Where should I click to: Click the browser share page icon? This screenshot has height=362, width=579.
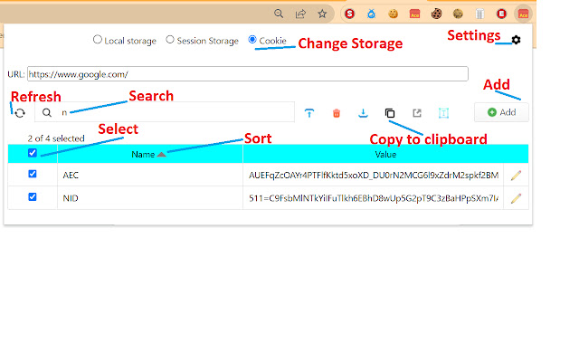click(x=300, y=14)
